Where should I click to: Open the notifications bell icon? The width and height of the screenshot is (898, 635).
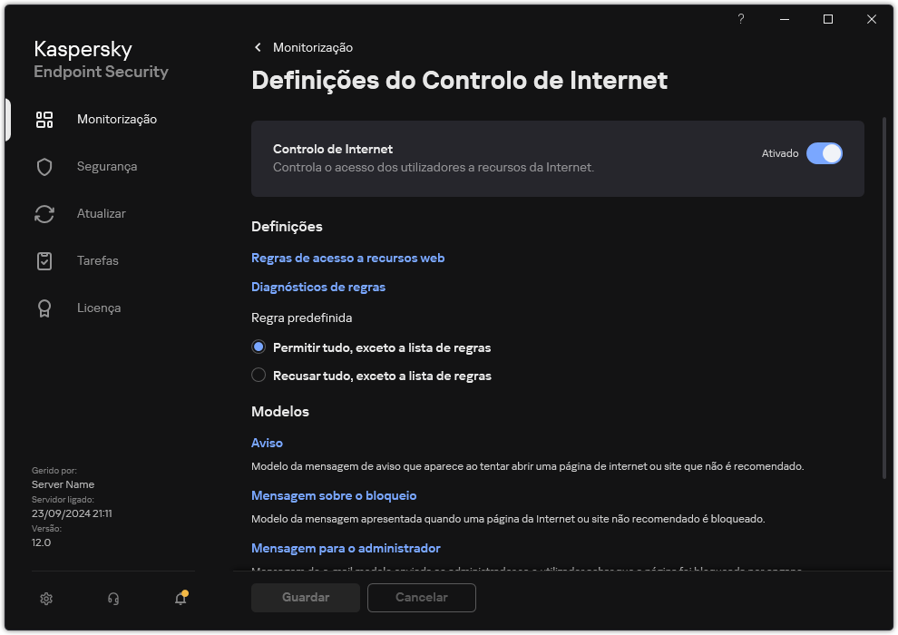180,599
